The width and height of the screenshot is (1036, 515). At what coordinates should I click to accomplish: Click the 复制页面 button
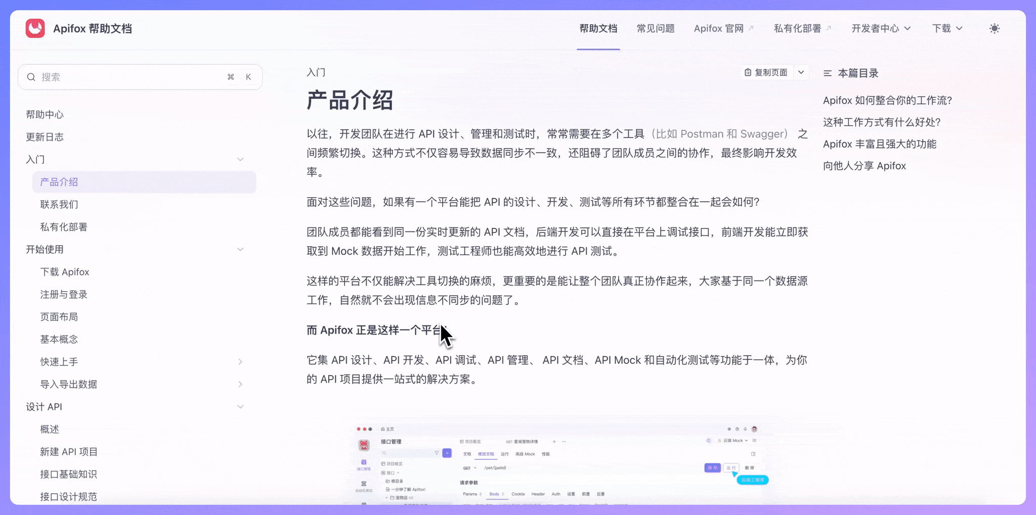pos(767,72)
